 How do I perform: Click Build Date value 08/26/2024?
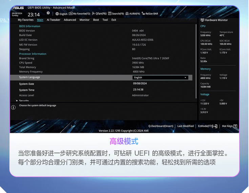tap(139, 35)
